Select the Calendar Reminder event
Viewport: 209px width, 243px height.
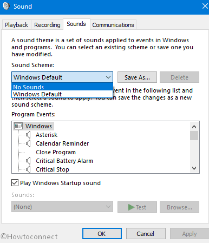(x=62, y=143)
